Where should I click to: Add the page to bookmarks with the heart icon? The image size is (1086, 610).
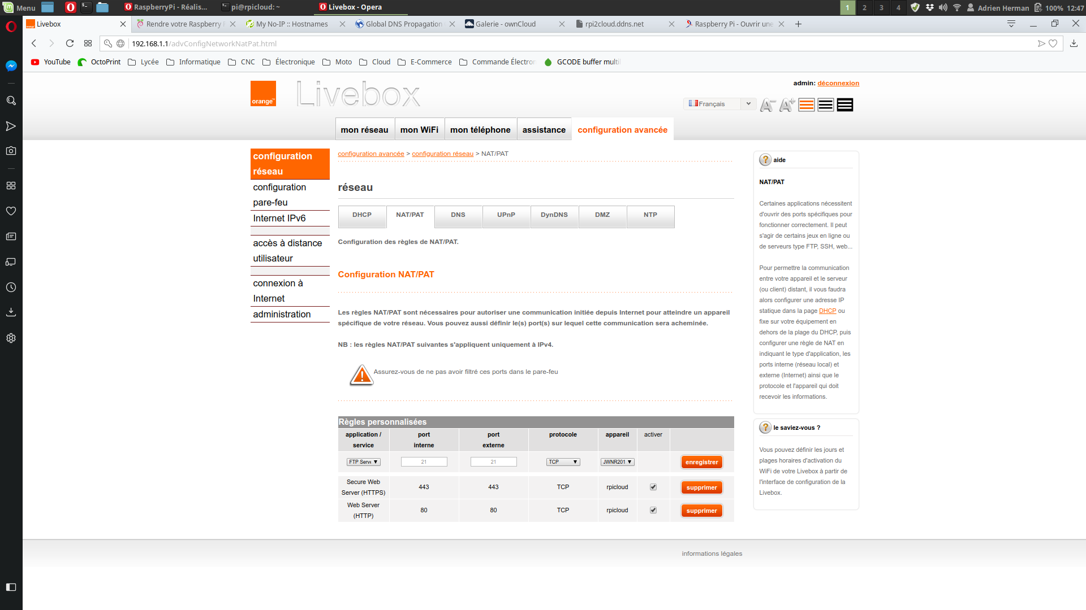coord(1053,43)
